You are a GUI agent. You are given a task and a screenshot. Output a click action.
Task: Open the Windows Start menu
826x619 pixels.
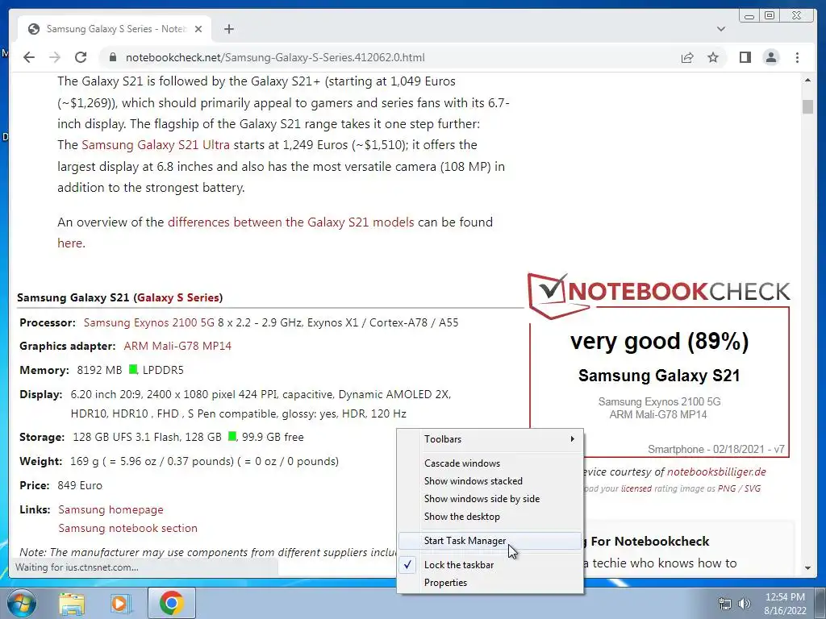(x=21, y=603)
